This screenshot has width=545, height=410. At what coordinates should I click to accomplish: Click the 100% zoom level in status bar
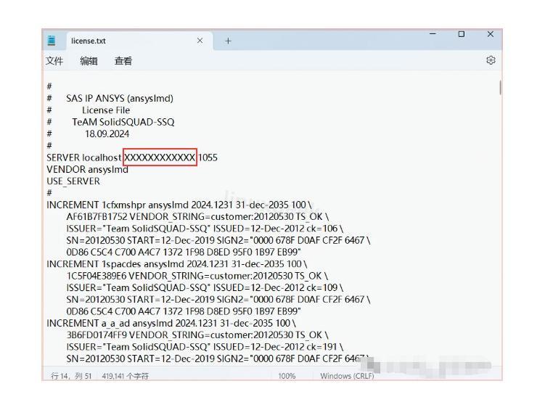point(287,376)
